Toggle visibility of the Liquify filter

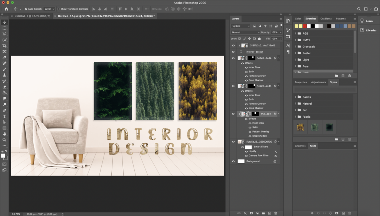pos(246,151)
